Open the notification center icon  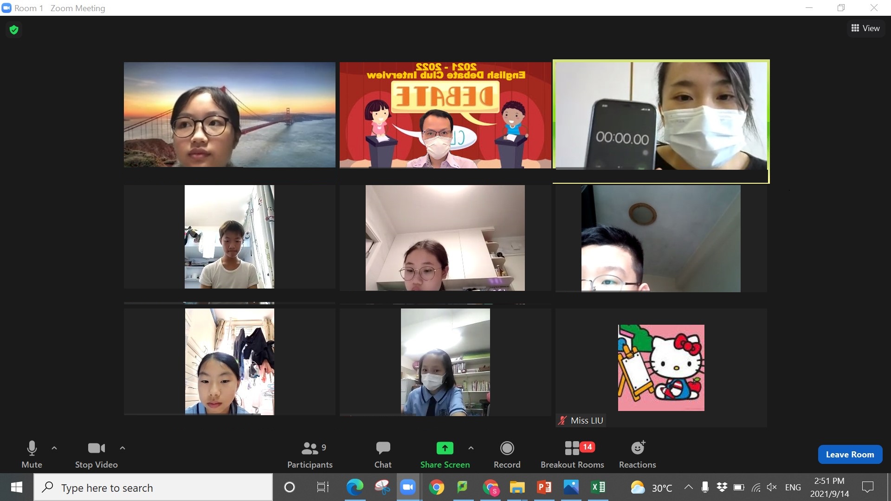[867, 487]
